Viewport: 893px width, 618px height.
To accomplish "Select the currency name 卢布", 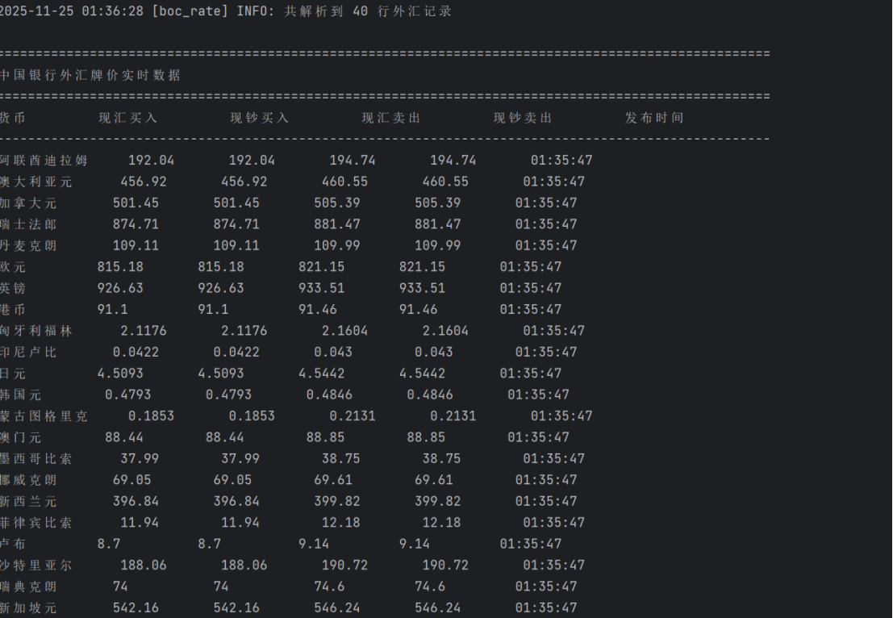I will pos(13,544).
